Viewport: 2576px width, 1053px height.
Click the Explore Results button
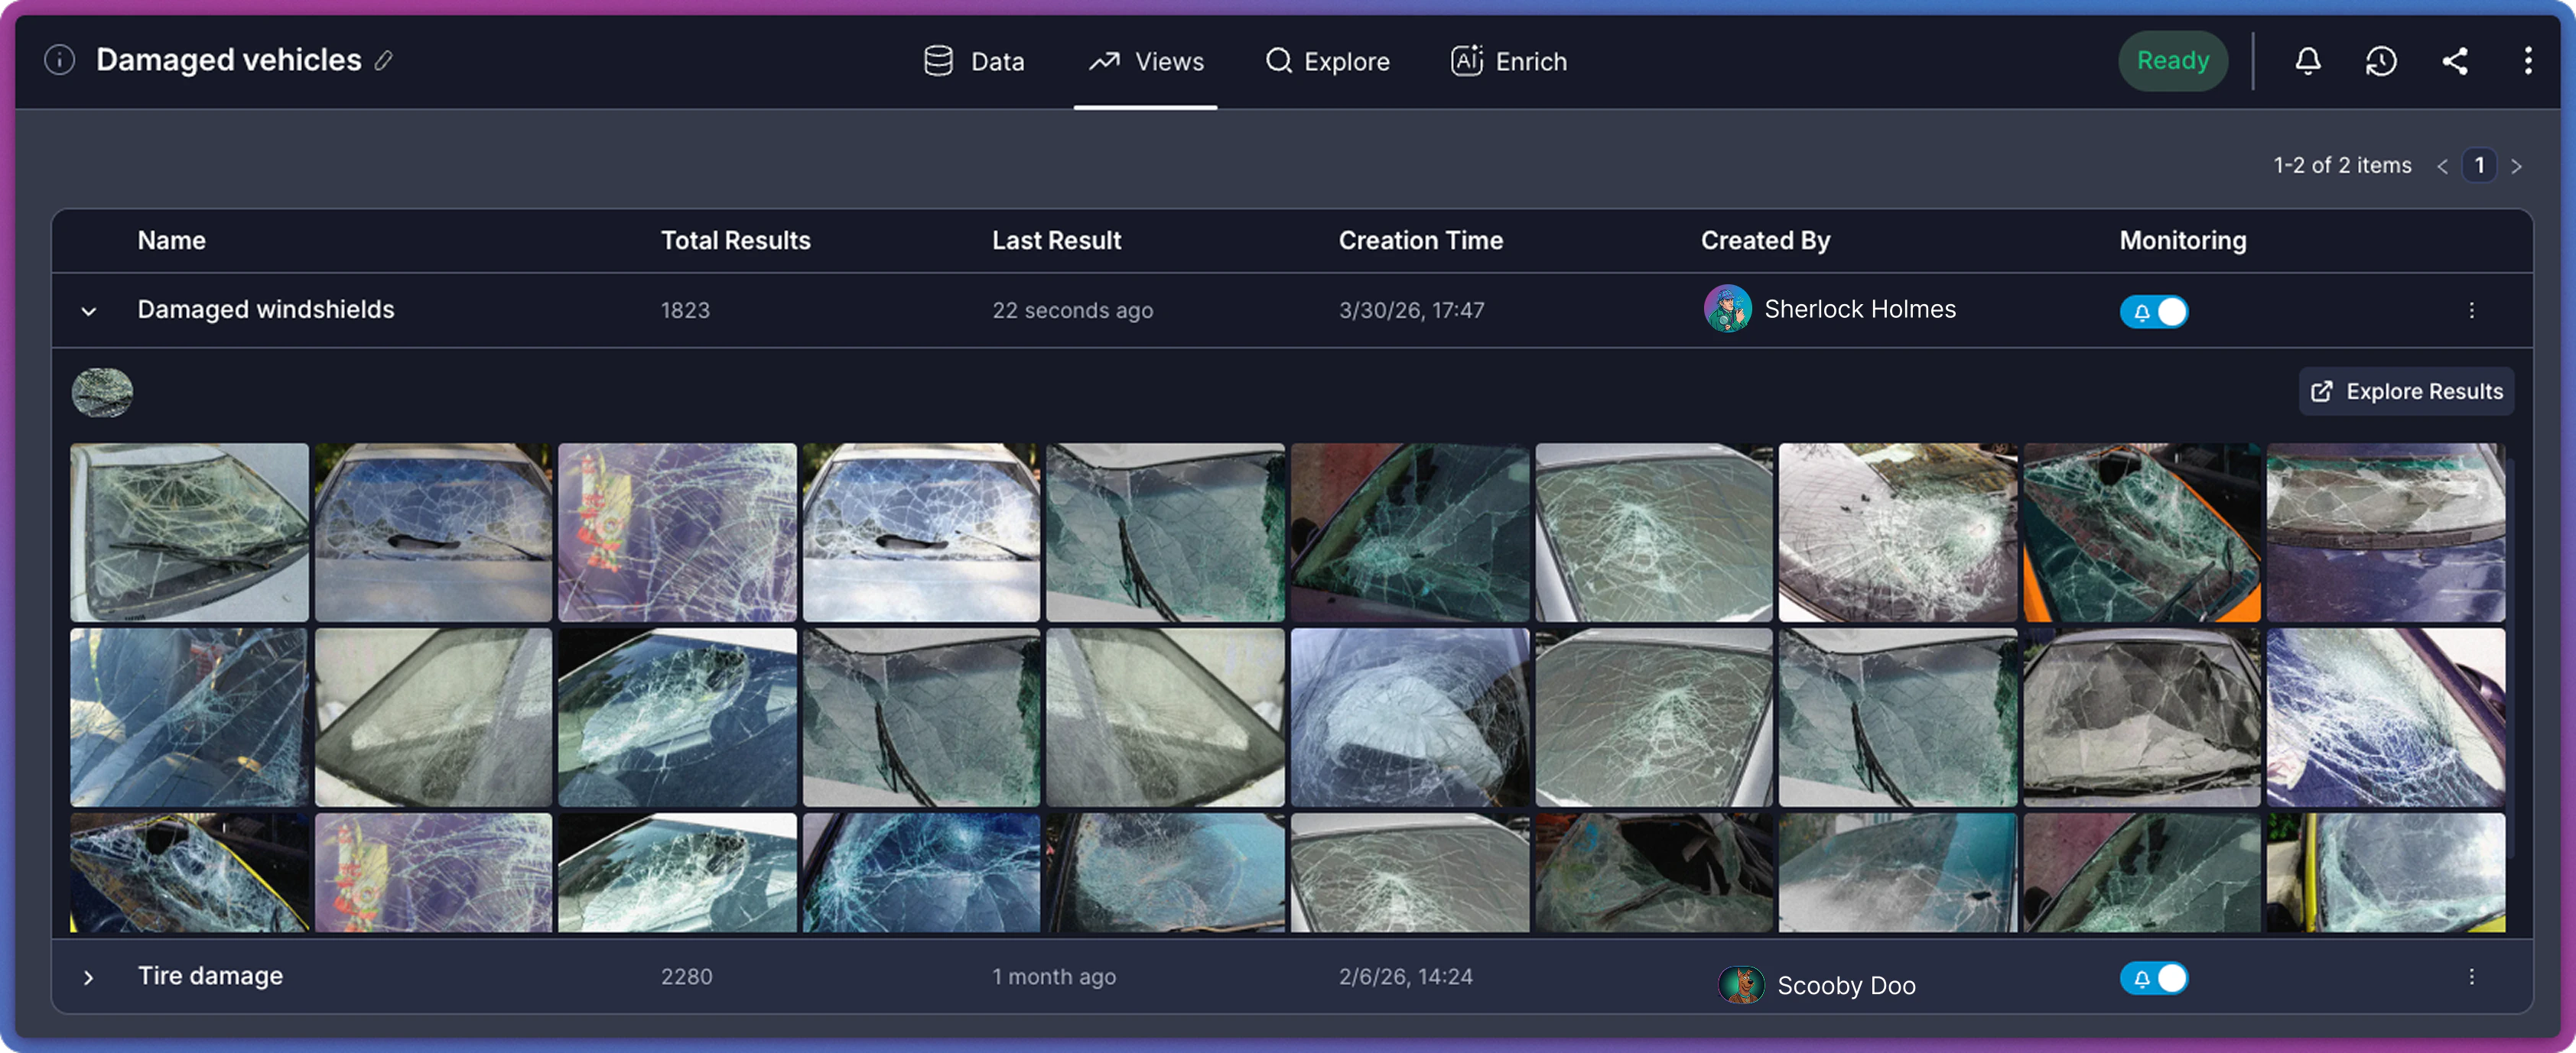pos(2405,390)
